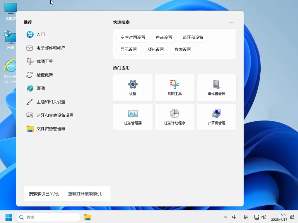Expand hidden system tray icons chevron
Viewport: 298px width, 223px height.
pos(225,217)
